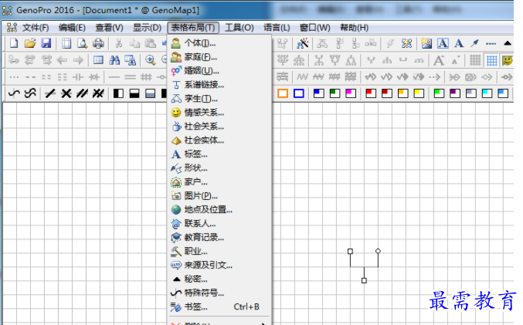Select 情感关系... menu entry
This screenshot has height=325, width=523.
219,113
